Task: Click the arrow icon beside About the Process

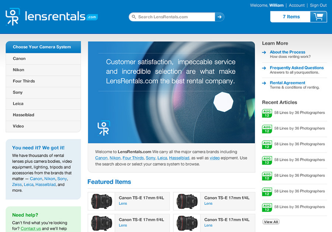Action: point(264,52)
